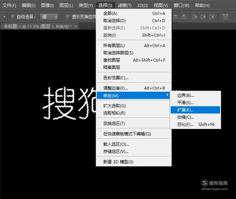Choose 隔离图层 menu item
Screen dimensions: 236x199
tap(134, 67)
